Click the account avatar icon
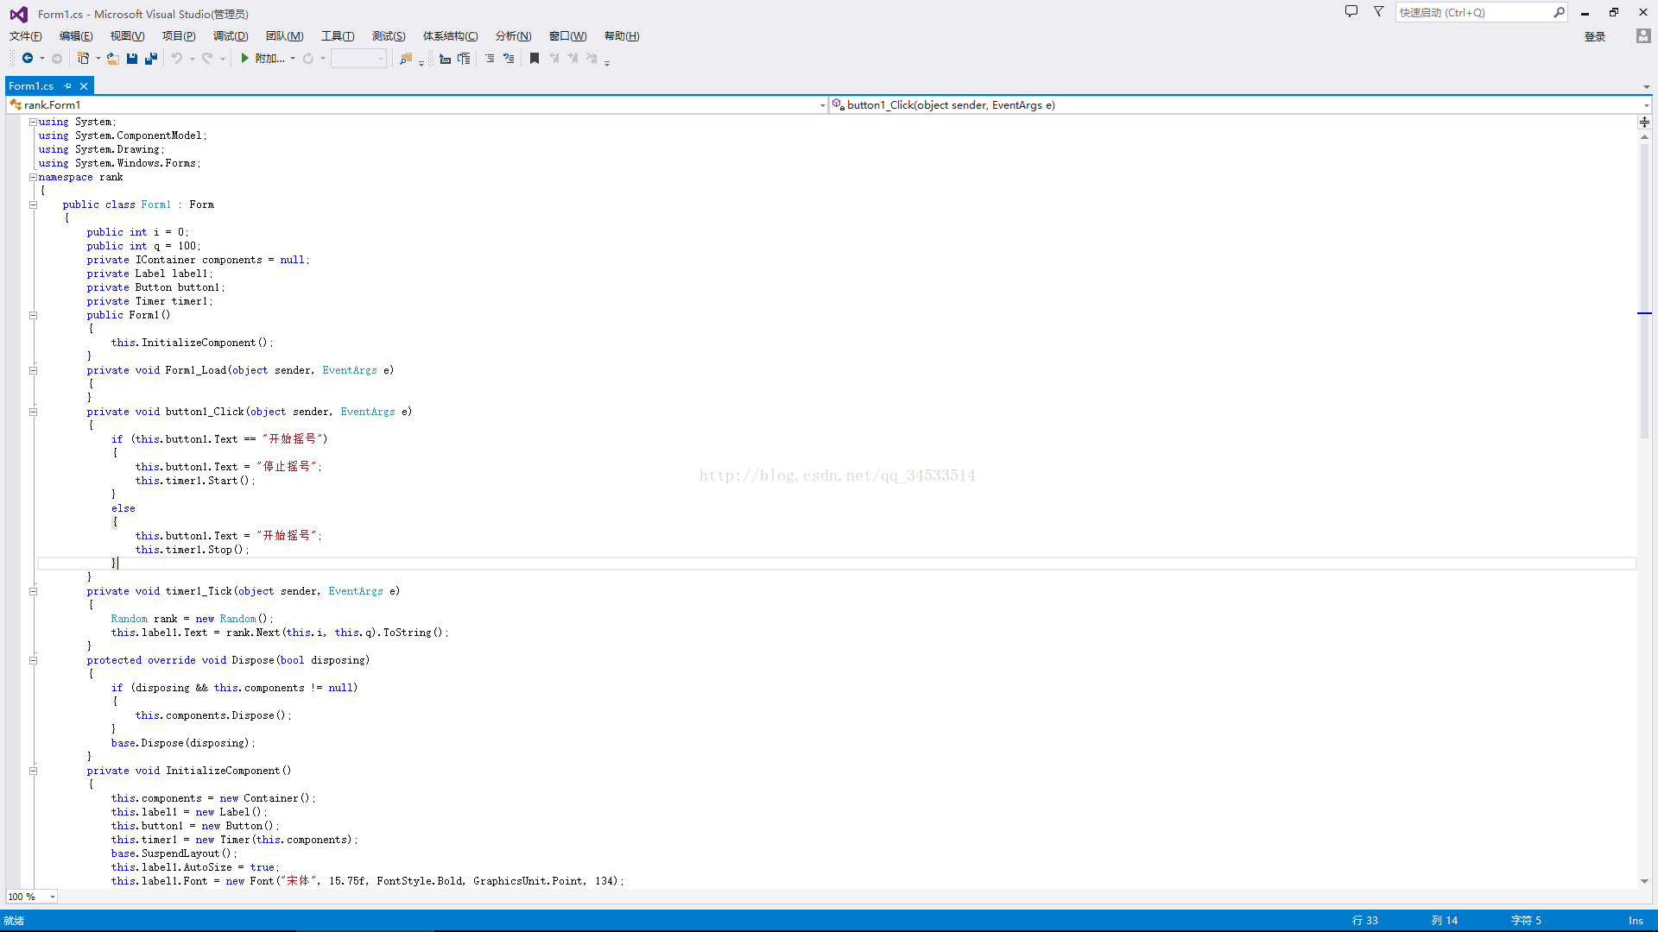Screen dimensions: 1658x932 coord(1643,36)
